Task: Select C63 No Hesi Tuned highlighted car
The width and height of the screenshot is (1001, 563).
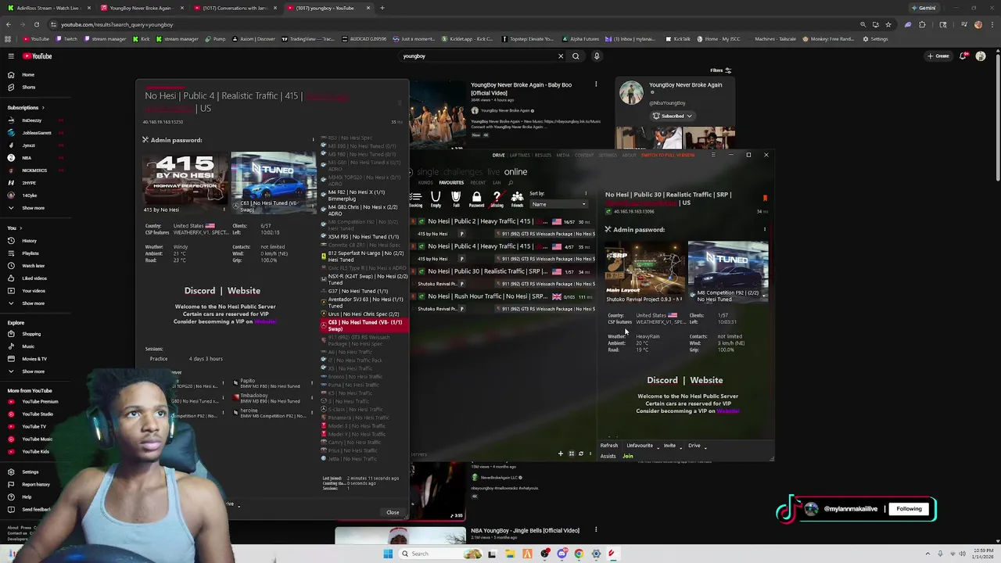Action: (x=365, y=325)
